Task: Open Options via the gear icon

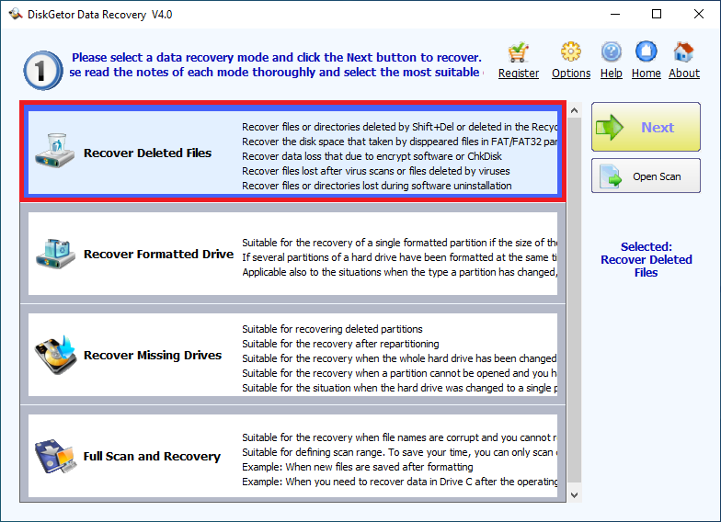Action: 571,52
